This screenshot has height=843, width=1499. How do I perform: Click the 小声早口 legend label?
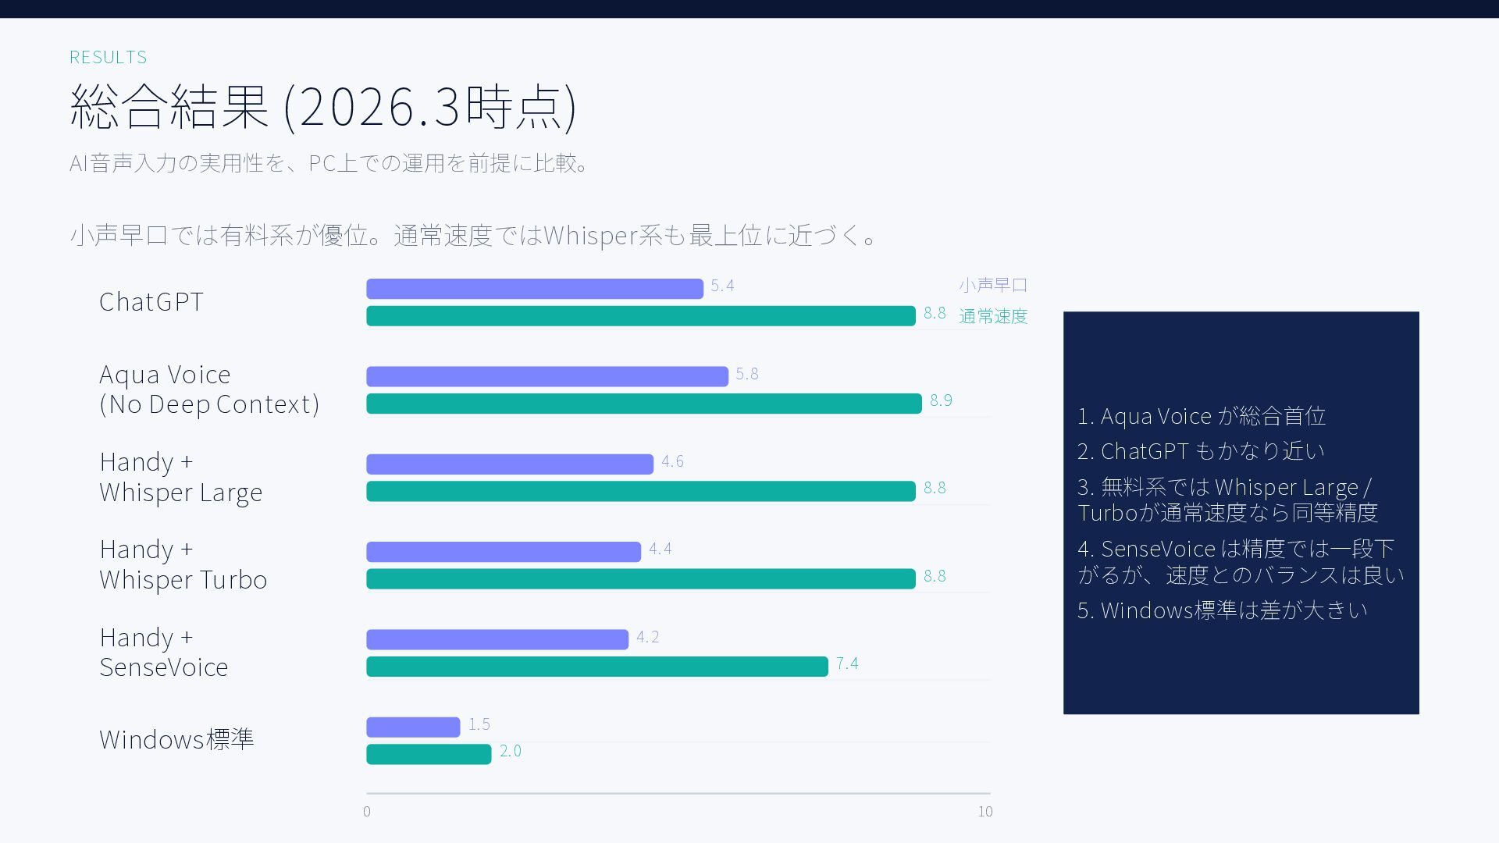(x=993, y=286)
